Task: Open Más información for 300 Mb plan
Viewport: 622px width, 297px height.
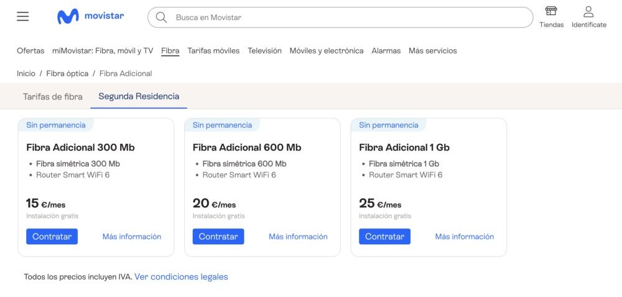Action: pos(132,237)
